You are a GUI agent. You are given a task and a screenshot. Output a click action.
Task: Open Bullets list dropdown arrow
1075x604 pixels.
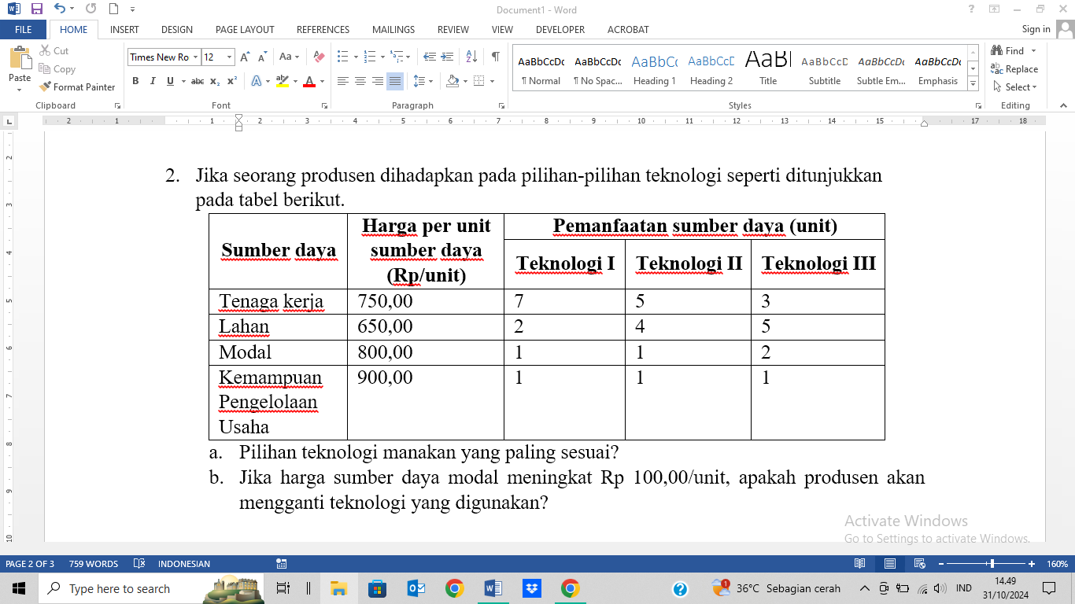[356, 57]
